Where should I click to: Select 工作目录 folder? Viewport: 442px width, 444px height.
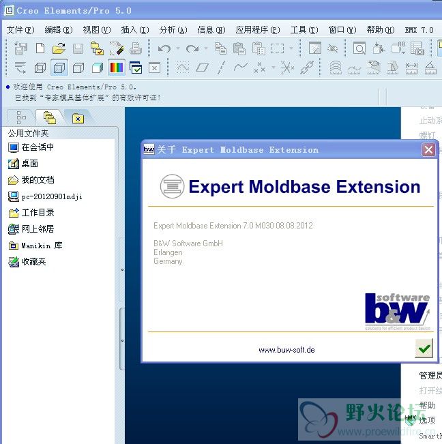tap(31, 213)
